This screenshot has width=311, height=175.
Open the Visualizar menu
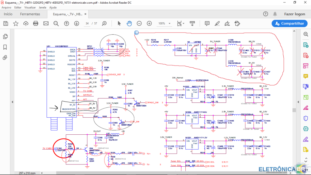coord(30,7)
